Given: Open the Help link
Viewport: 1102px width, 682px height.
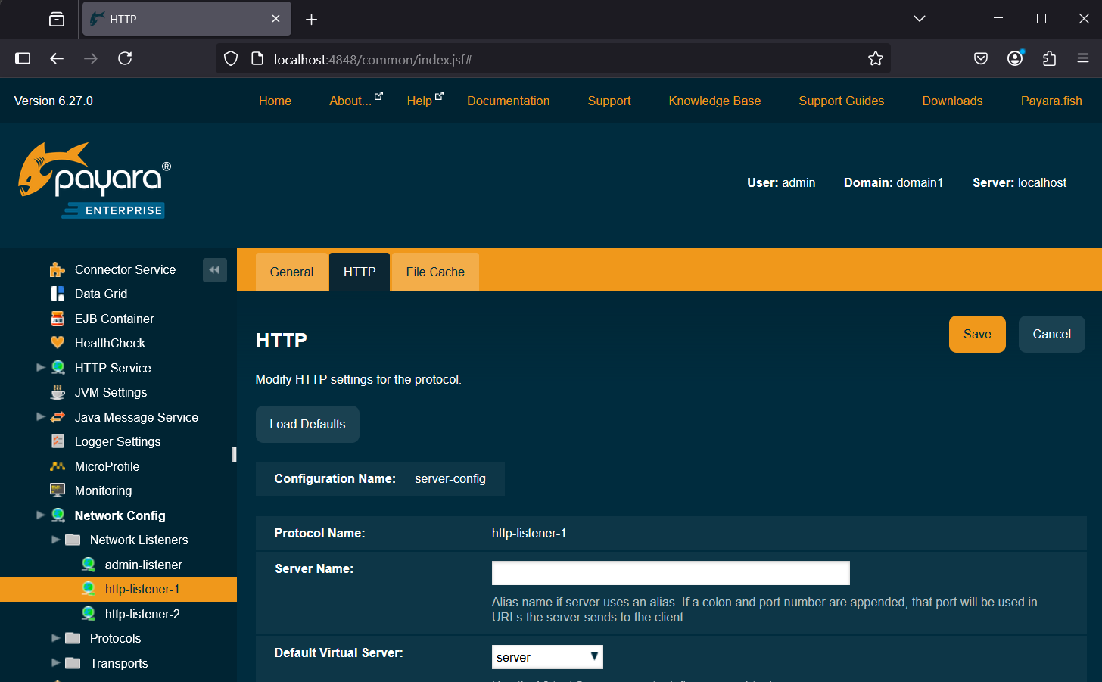Looking at the screenshot, I should [x=419, y=101].
